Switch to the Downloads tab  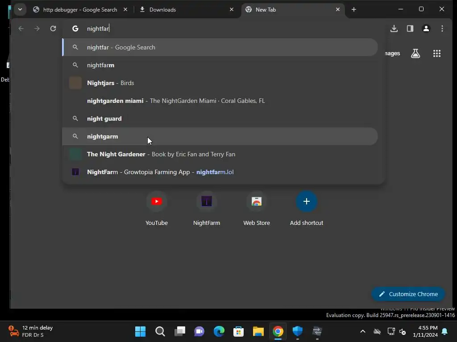click(x=187, y=10)
